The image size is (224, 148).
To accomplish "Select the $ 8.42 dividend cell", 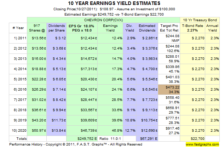I will click(56, 100).
